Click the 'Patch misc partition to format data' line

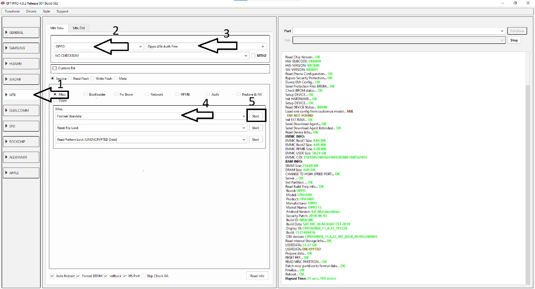tap(315, 266)
